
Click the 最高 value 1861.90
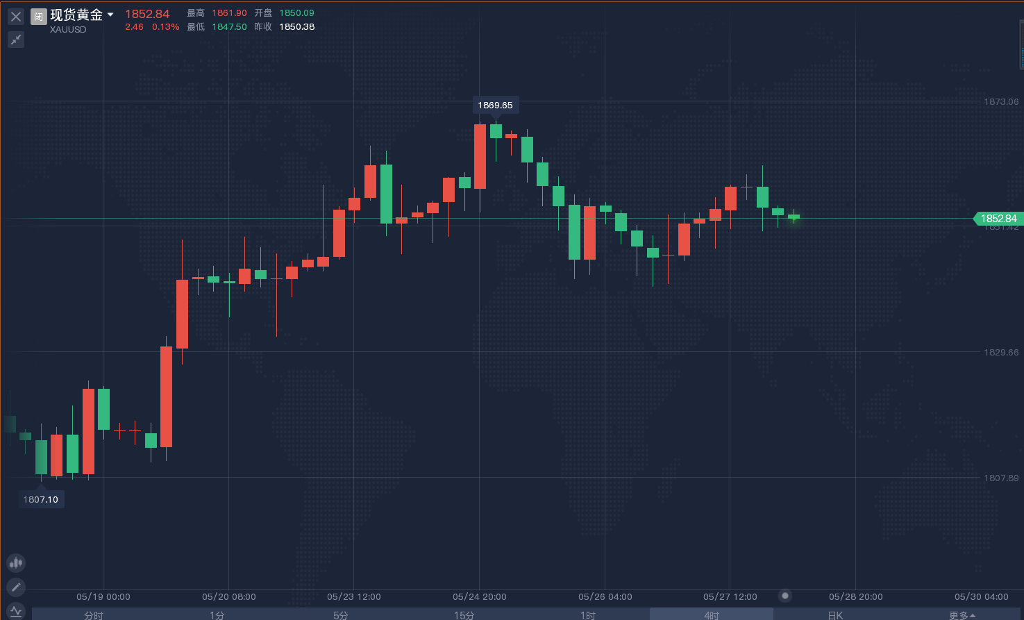pyautogui.click(x=229, y=13)
